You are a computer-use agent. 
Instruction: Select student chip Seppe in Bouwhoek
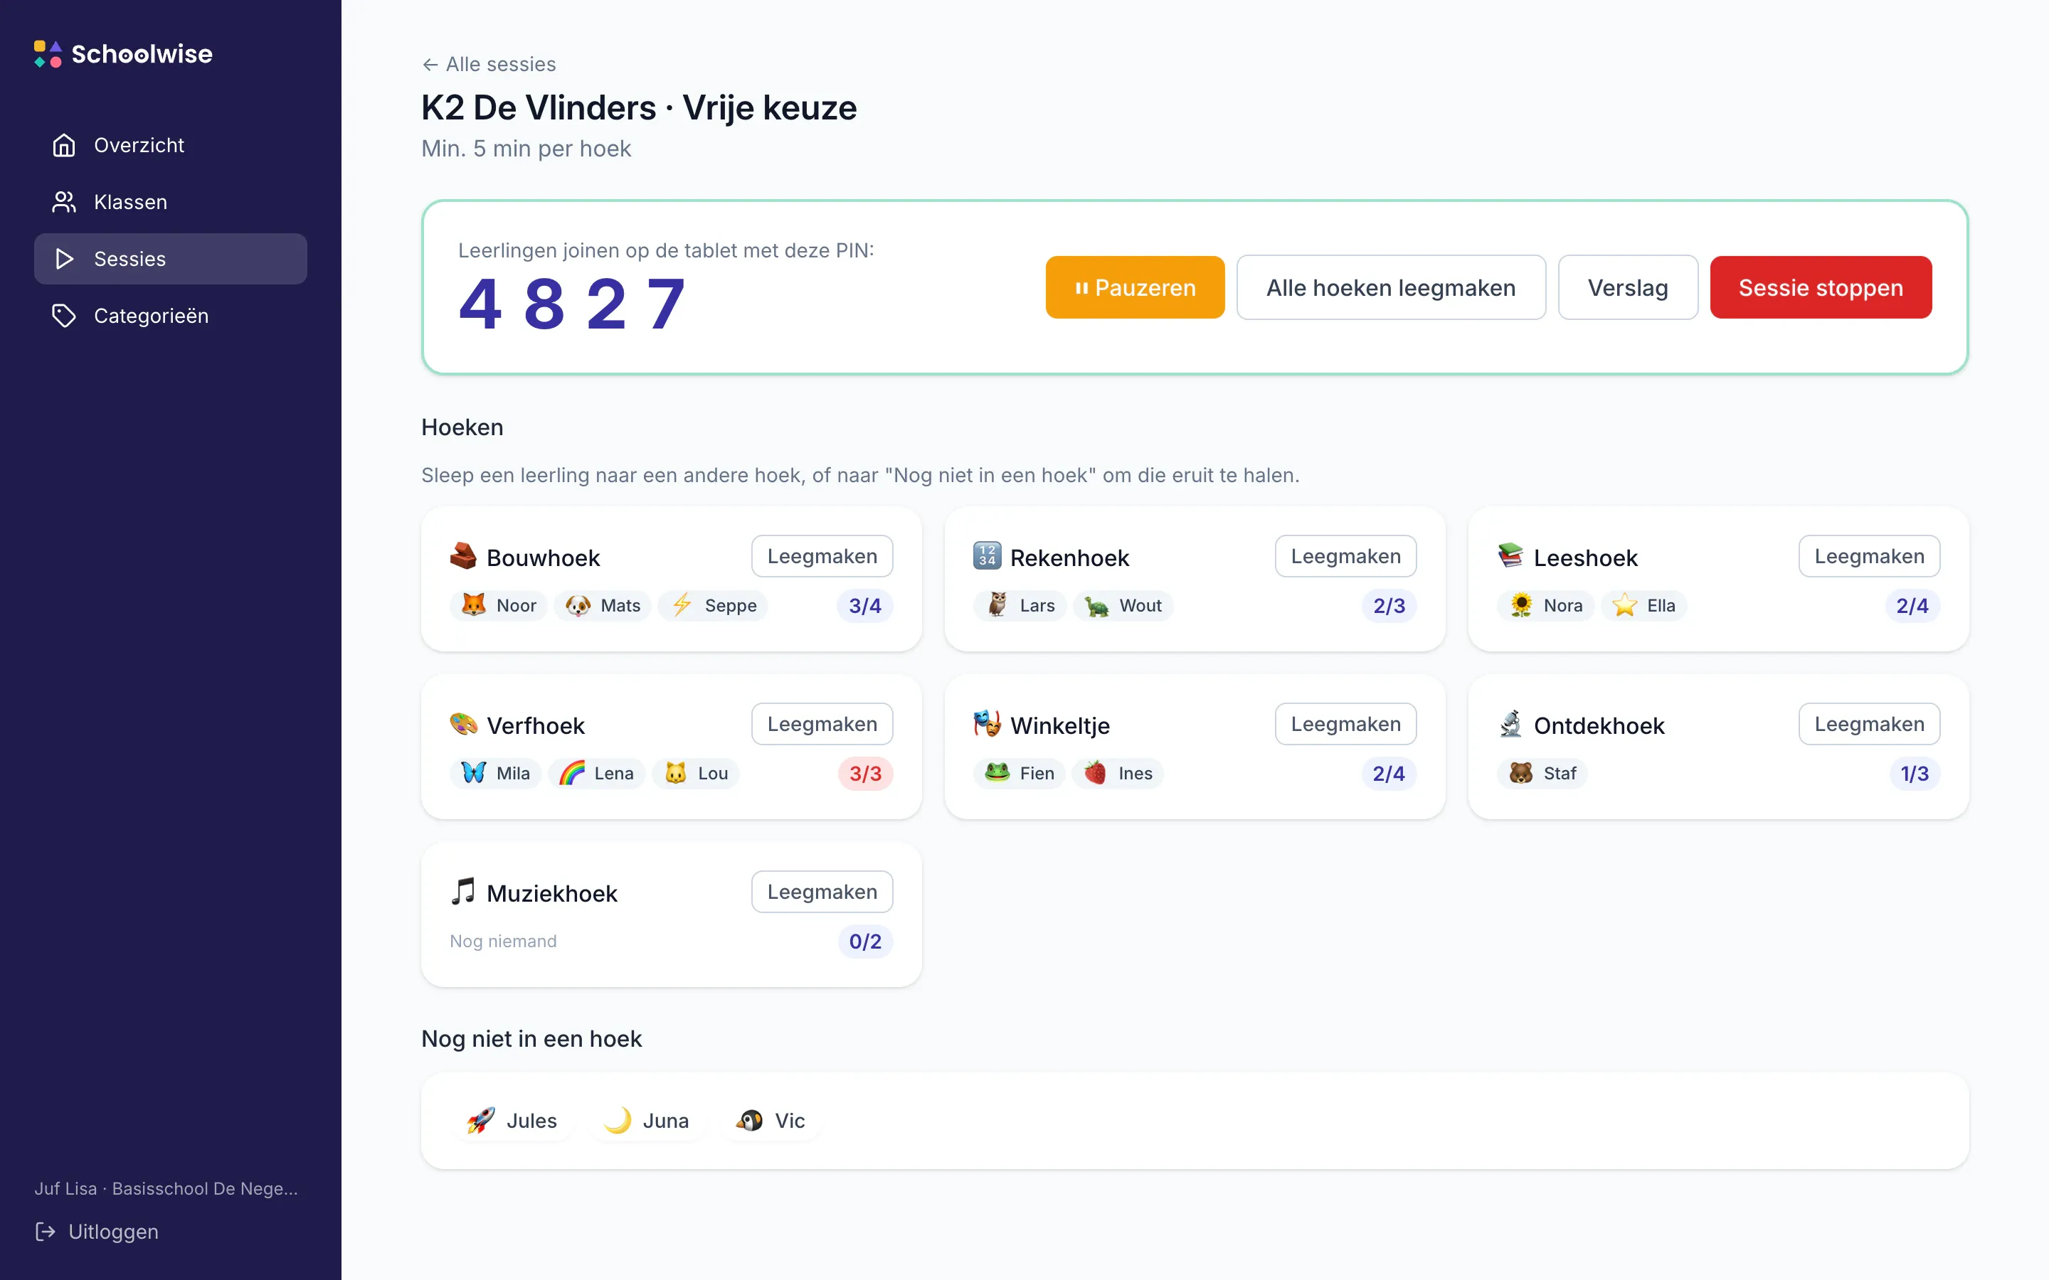click(713, 605)
